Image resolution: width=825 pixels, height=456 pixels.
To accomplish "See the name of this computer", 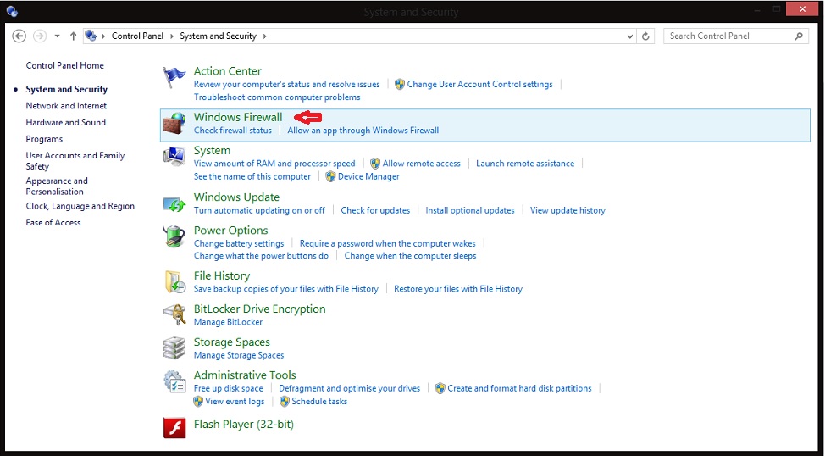I will click(x=252, y=177).
